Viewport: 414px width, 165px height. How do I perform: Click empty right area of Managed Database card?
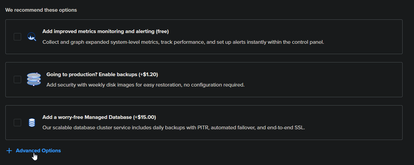tap(352, 123)
